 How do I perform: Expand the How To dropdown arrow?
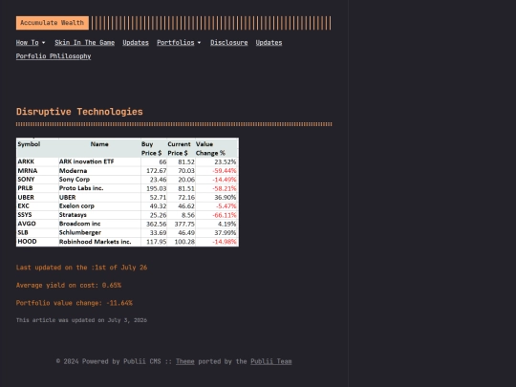43,43
